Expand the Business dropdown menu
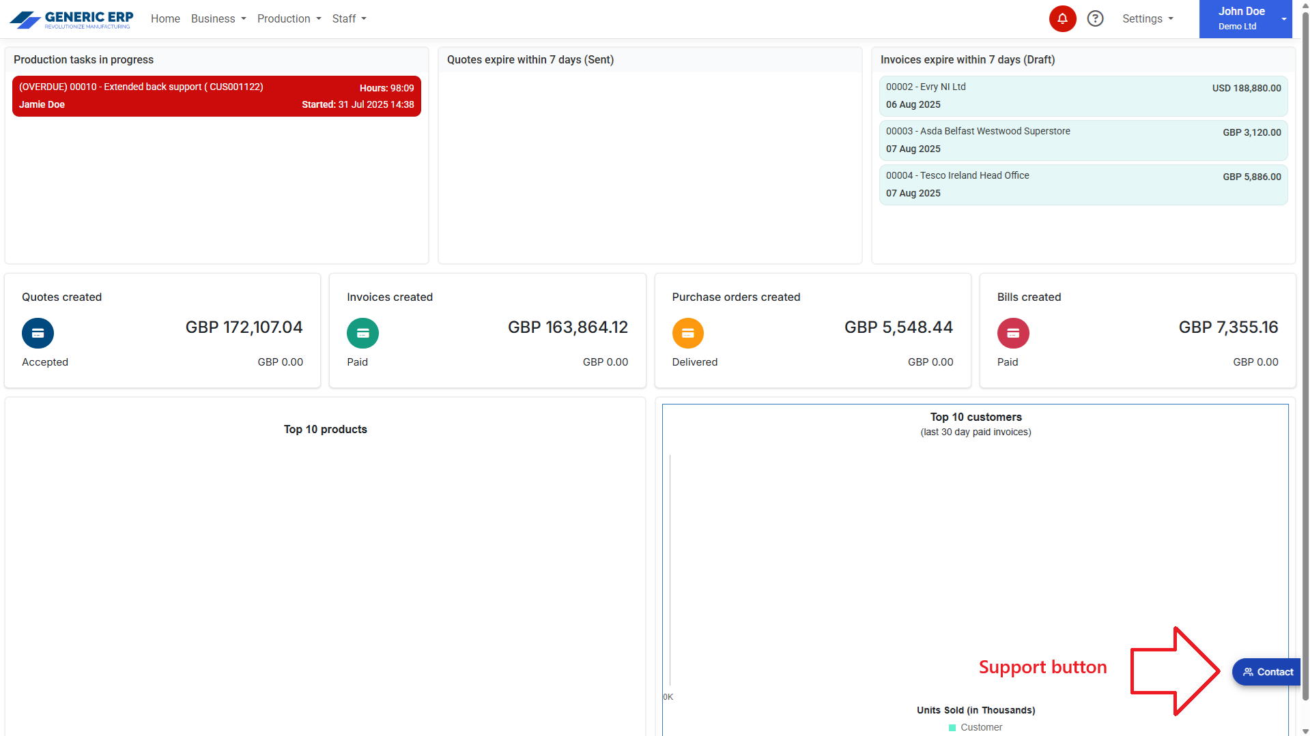The image size is (1310, 736). coord(218,19)
